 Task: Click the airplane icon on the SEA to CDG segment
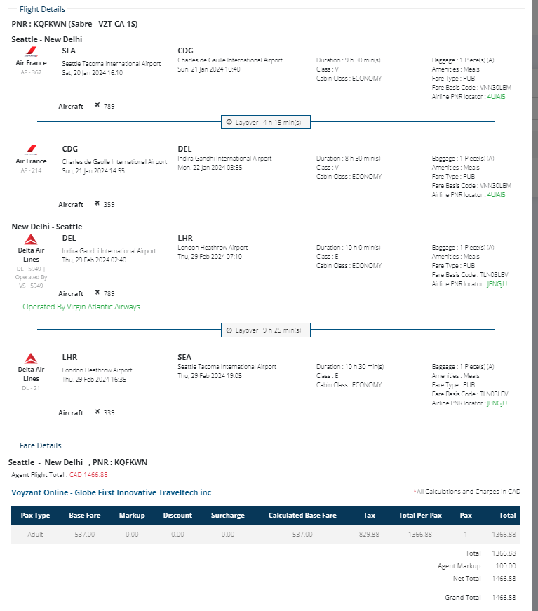98,106
